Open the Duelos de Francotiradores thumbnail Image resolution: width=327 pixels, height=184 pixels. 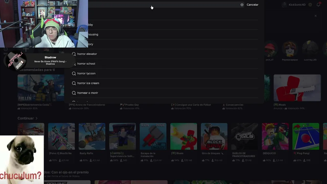point(245,136)
